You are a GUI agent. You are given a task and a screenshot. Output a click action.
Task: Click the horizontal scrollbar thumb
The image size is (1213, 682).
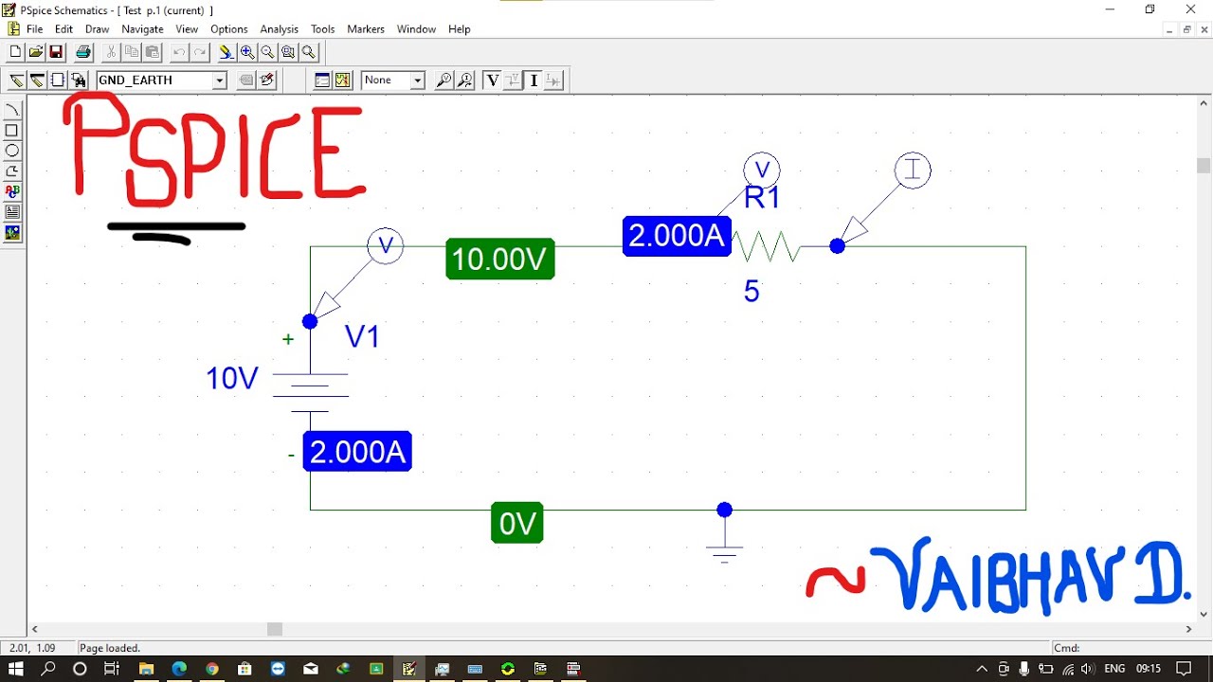point(275,629)
